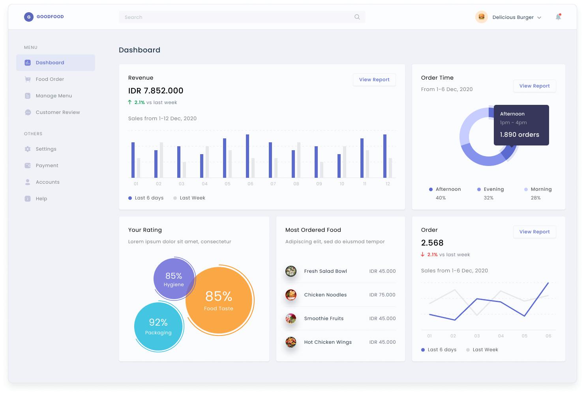Open the Dashboard menu item

pyautogui.click(x=56, y=63)
